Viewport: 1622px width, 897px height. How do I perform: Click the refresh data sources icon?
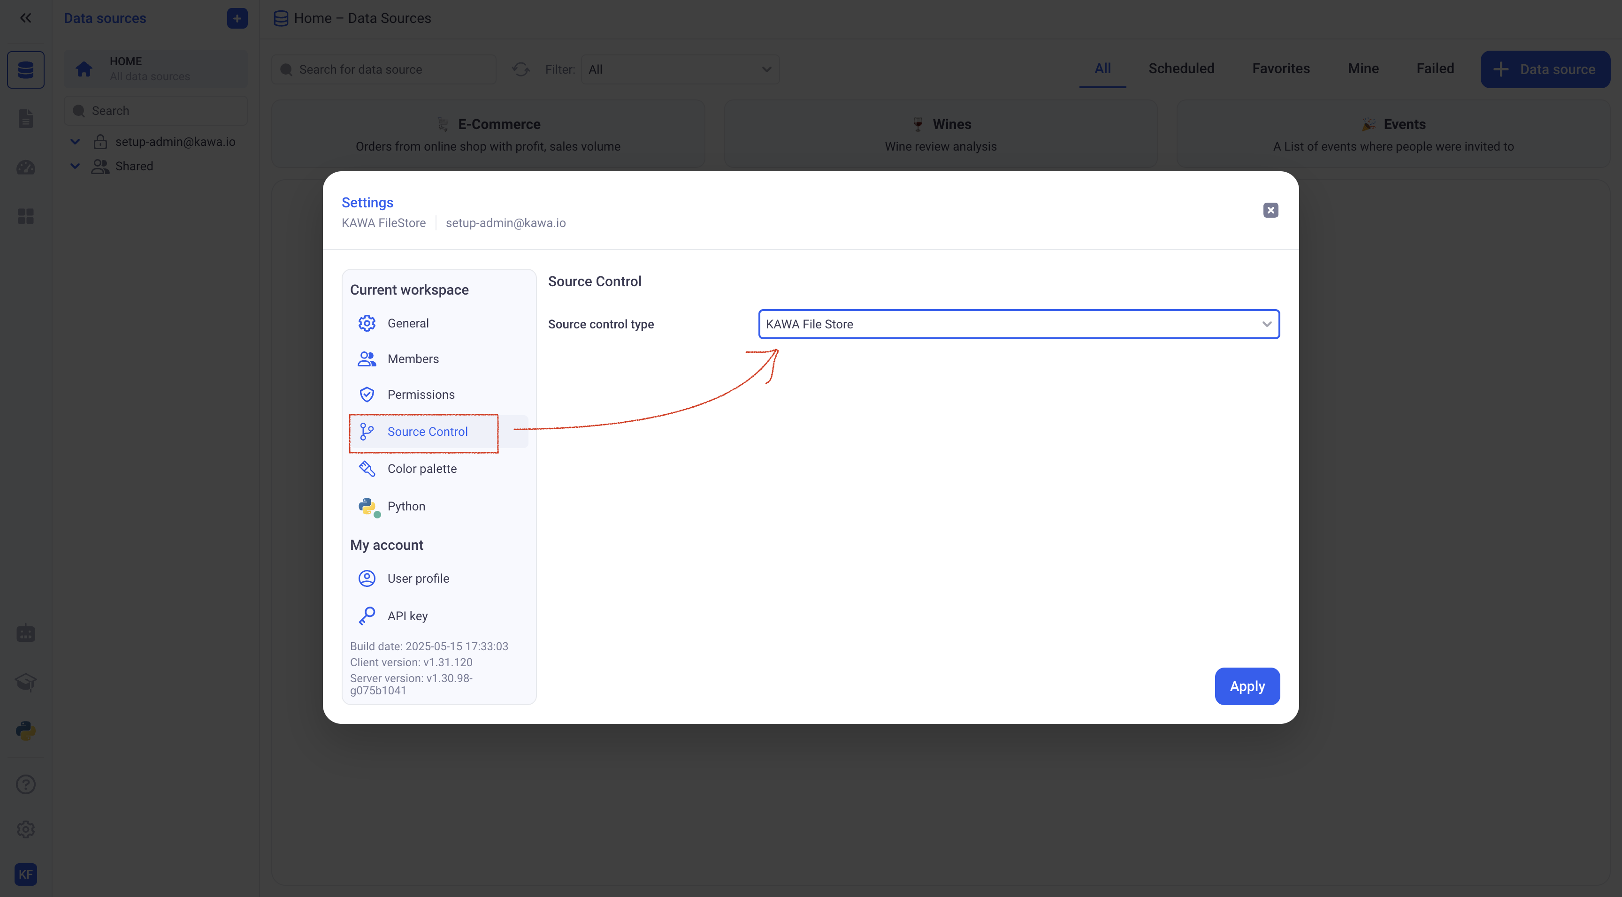520,69
